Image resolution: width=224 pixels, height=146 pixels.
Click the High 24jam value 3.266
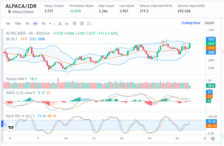pyautogui.click(x=103, y=11)
